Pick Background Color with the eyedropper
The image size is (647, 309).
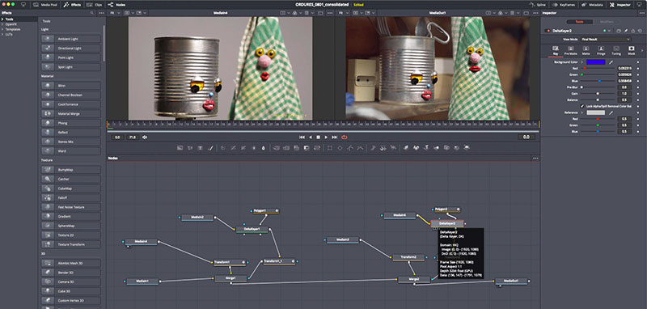point(611,62)
